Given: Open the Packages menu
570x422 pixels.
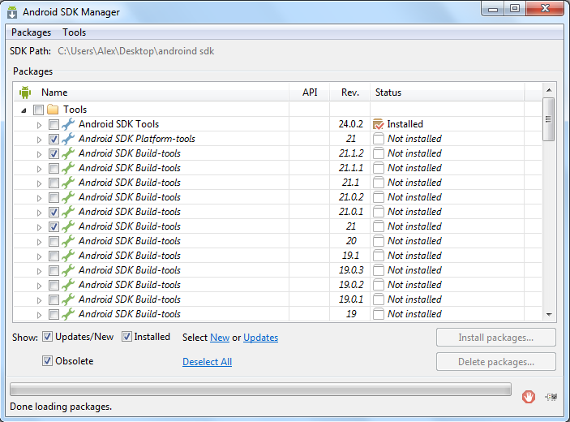Looking at the screenshot, I should tap(32, 32).
